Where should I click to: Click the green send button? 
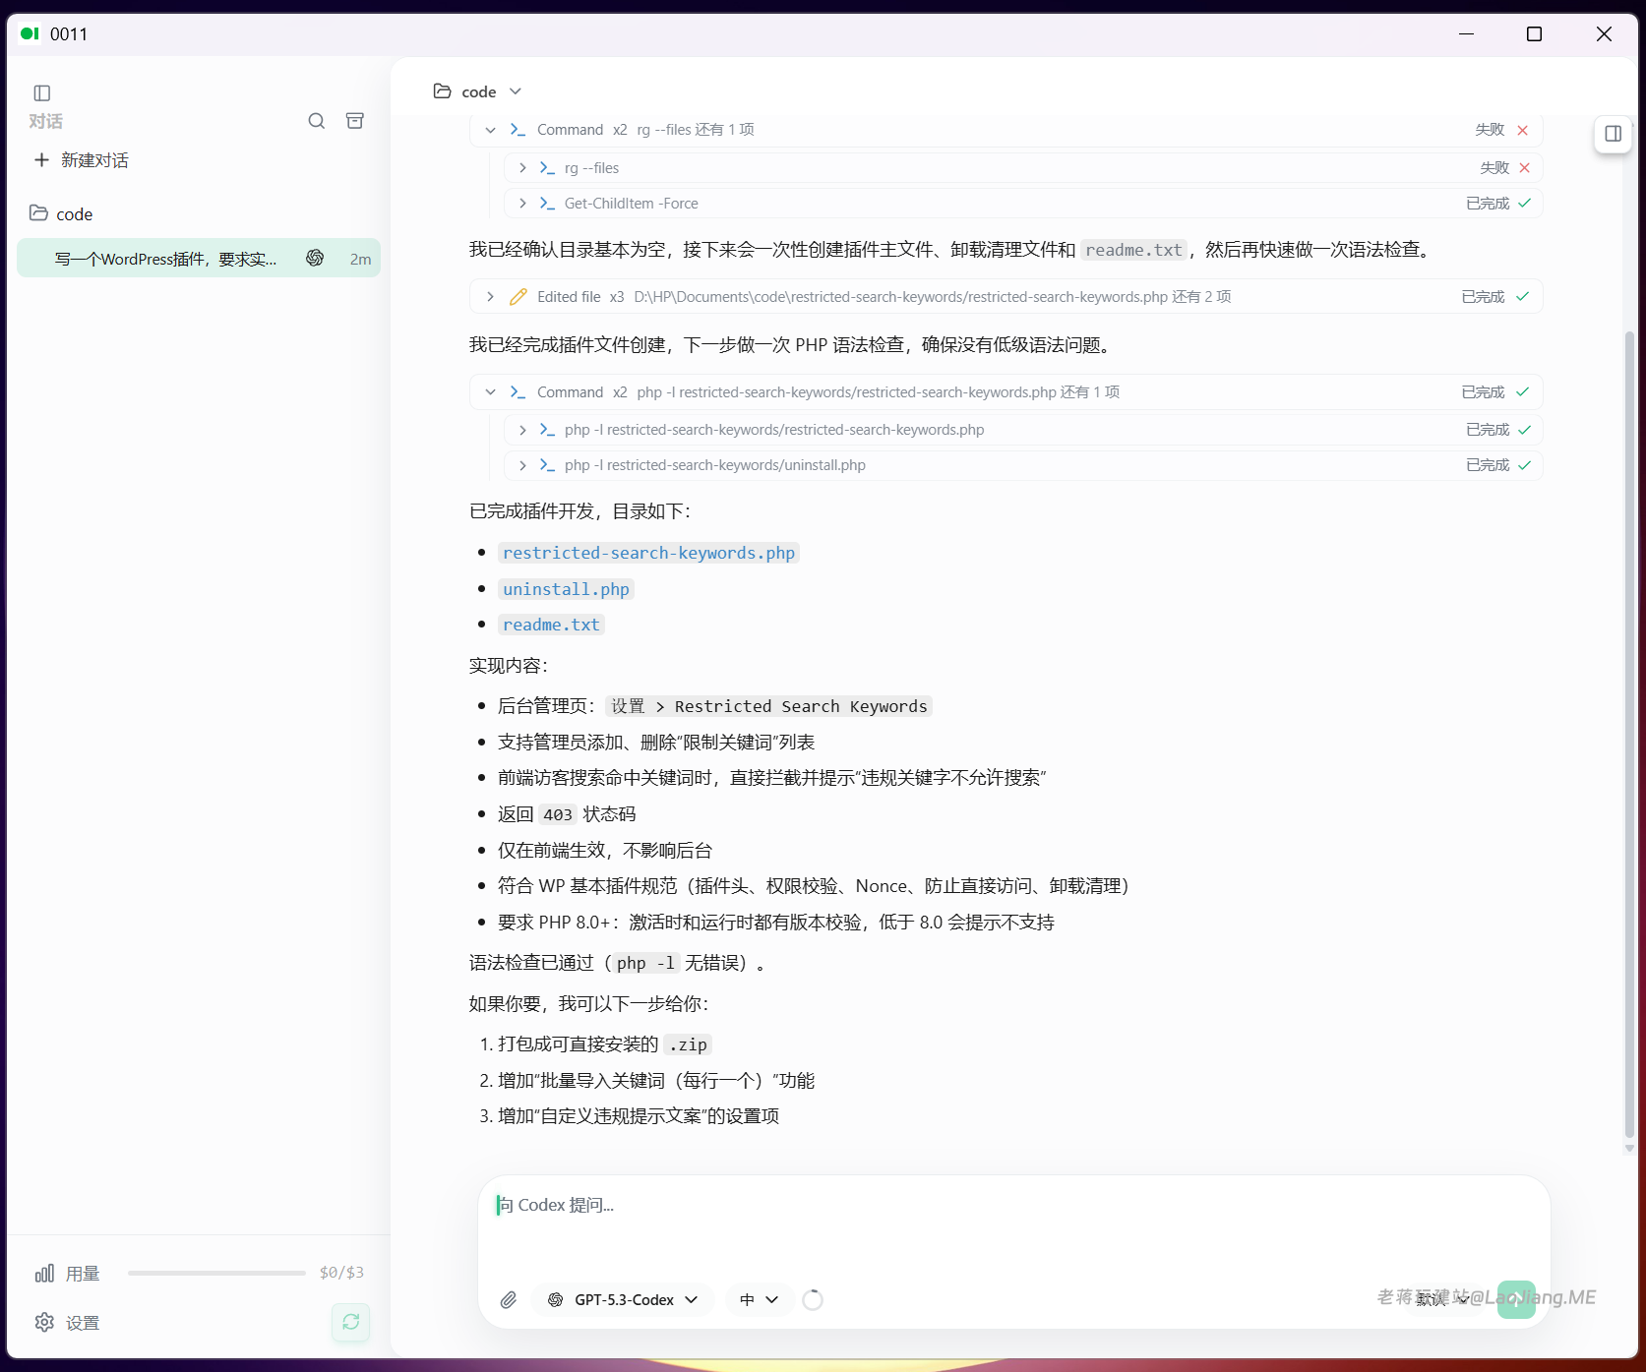1517,1299
